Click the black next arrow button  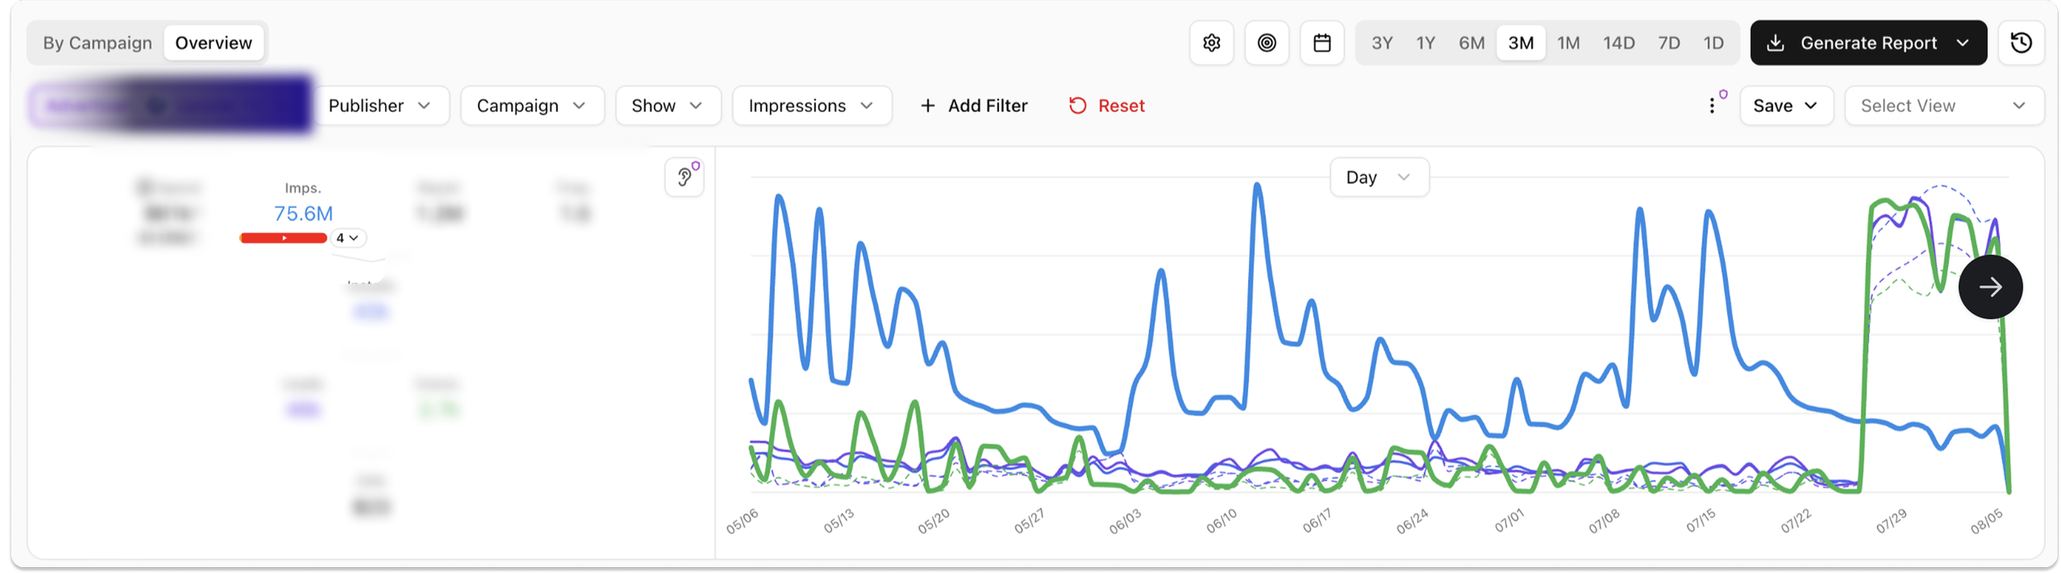point(1990,287)
